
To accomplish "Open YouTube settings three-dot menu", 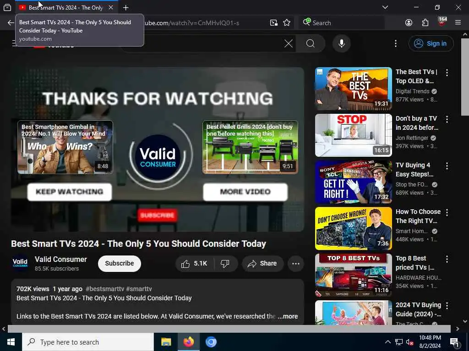I will (x=395, y=43).
